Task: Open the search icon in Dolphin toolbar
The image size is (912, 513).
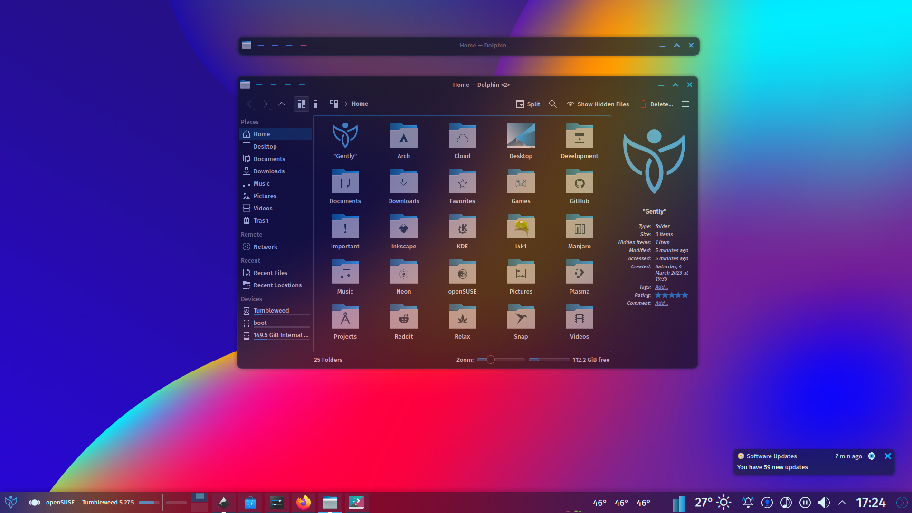Action: [552, 104]
